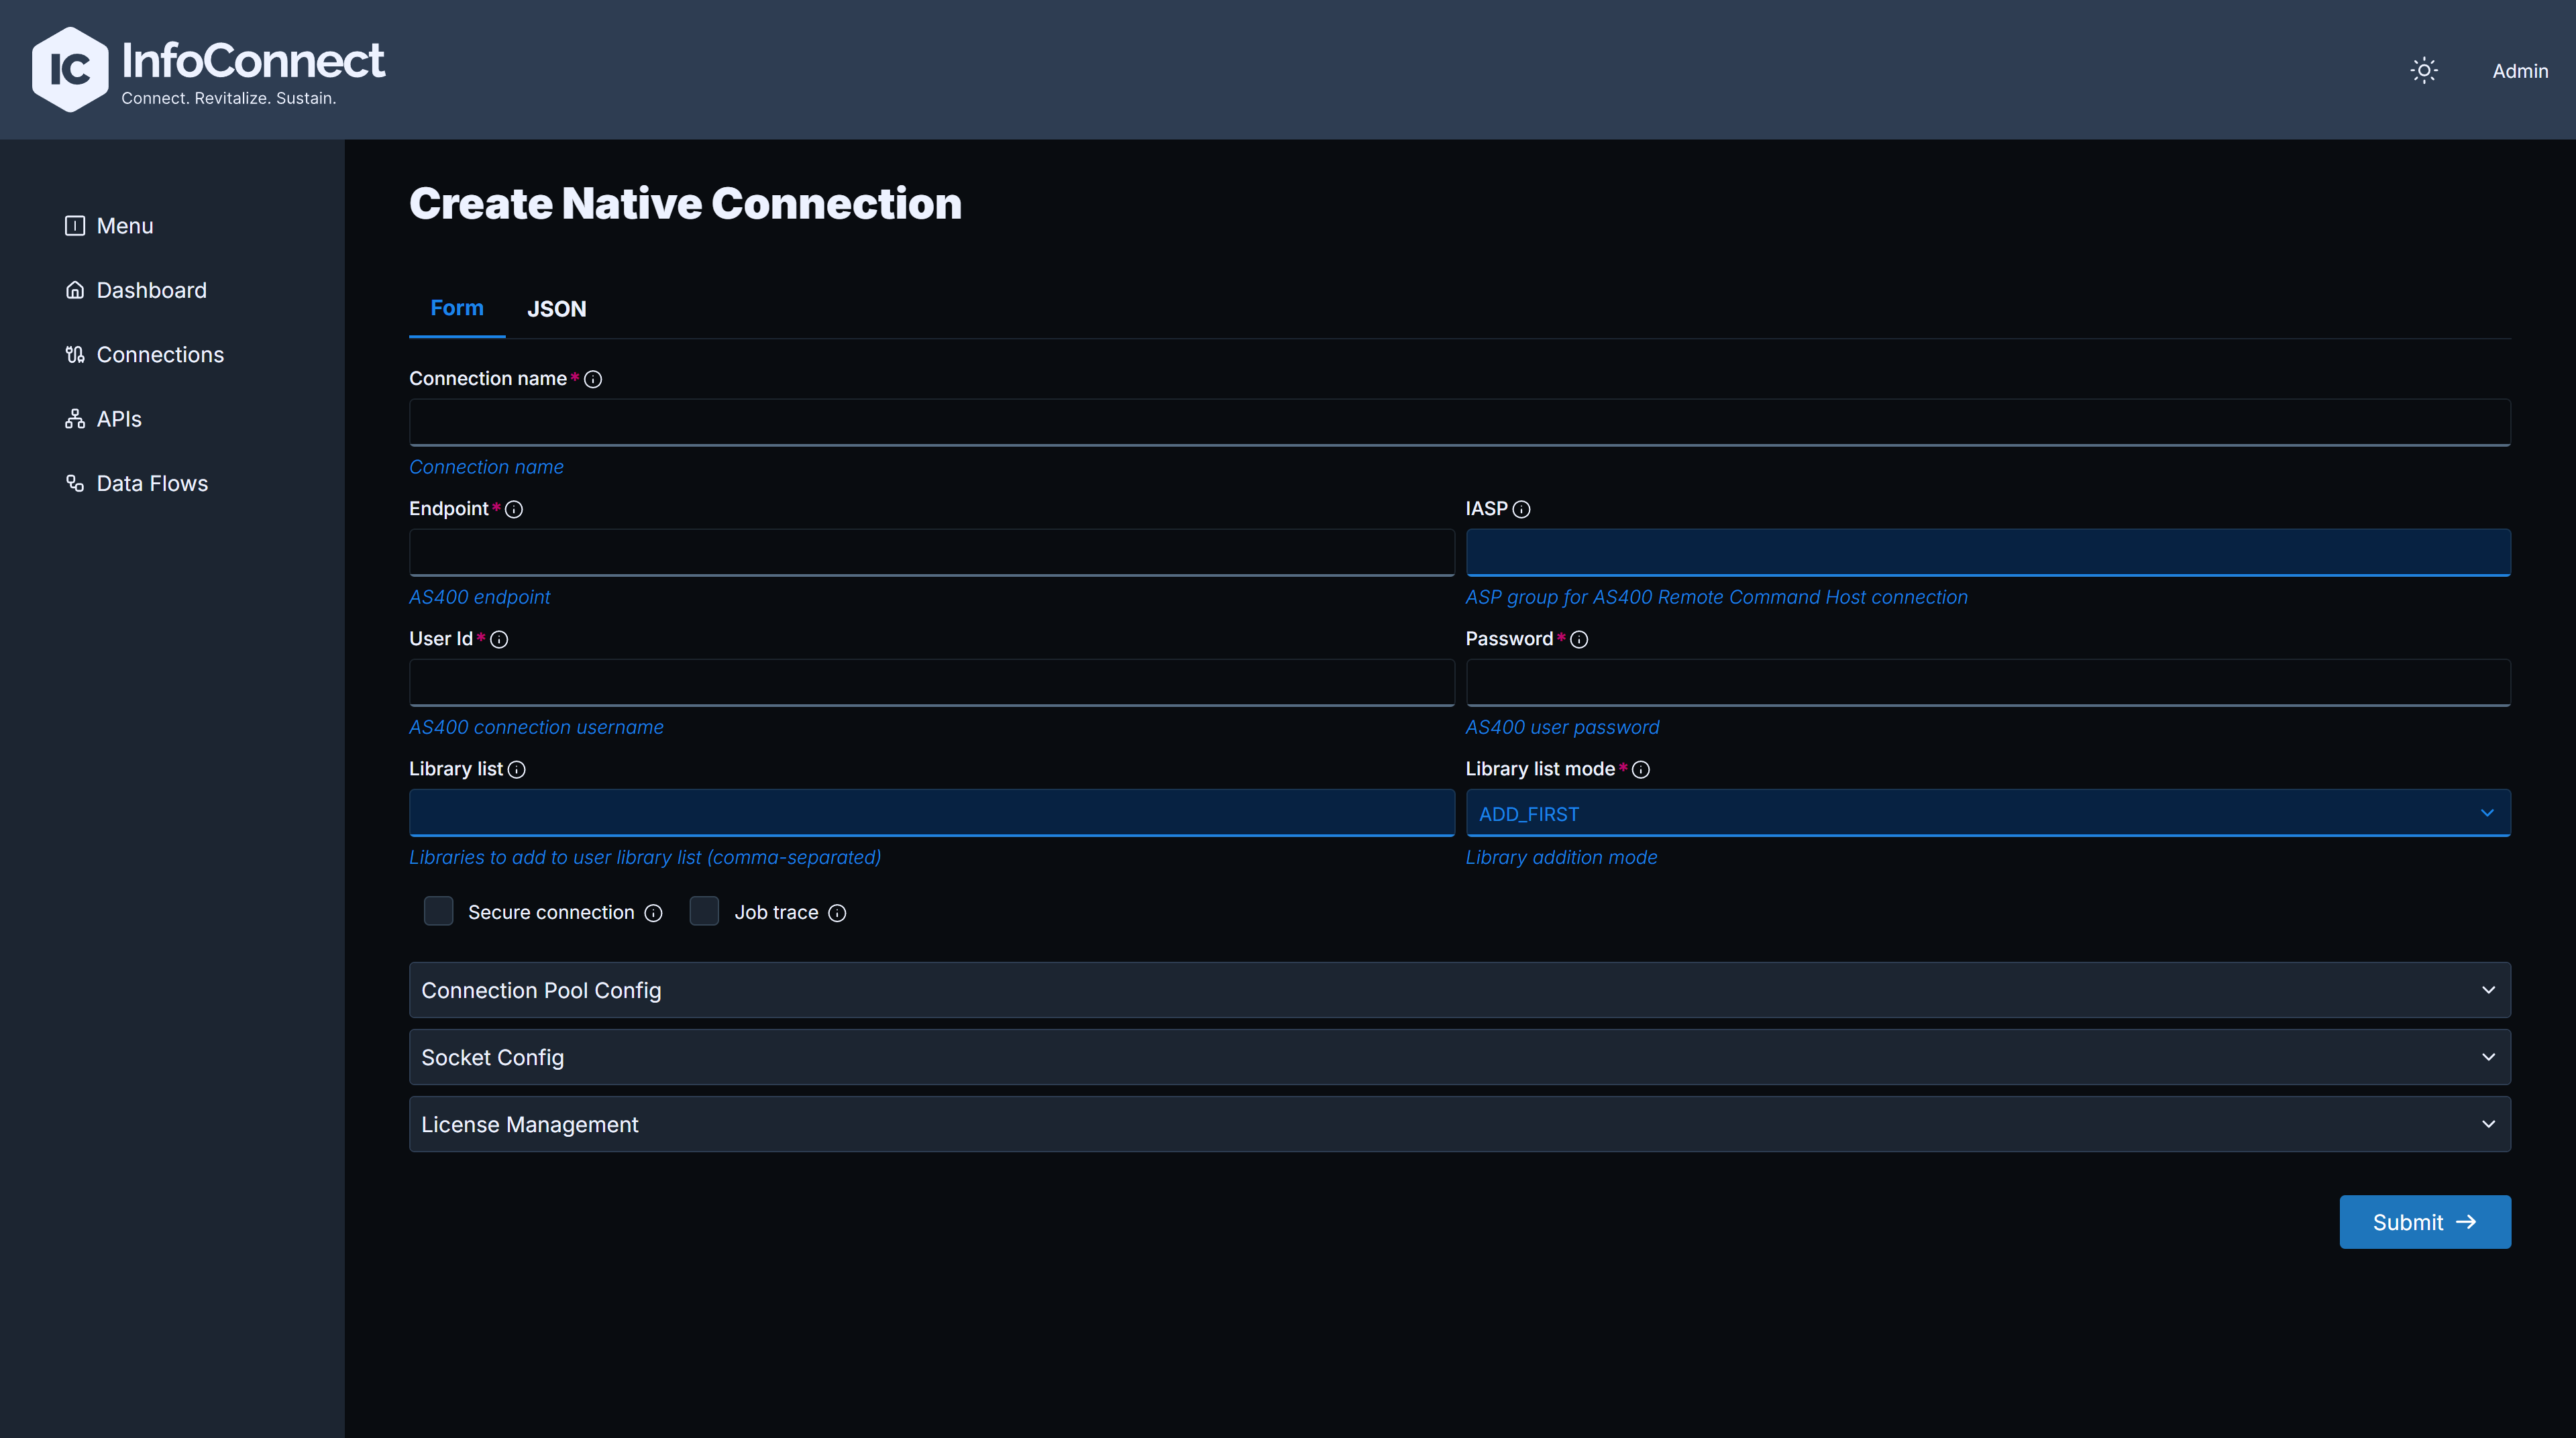
Task: Expand the Socket Config section
Action: [x=1460, y=1057]
